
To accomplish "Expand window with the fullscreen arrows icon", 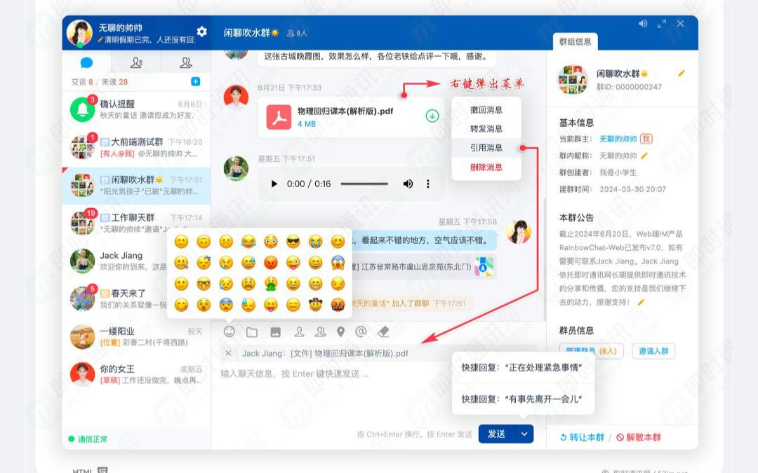I will click(x=662, y=23).
